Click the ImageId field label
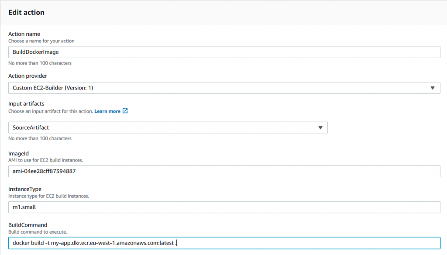This screenshot has height=255, width=447. tap(18, 154)
